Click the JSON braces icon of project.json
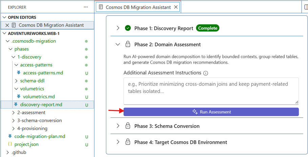The image size is (308, 157). (x=10, y=144)
